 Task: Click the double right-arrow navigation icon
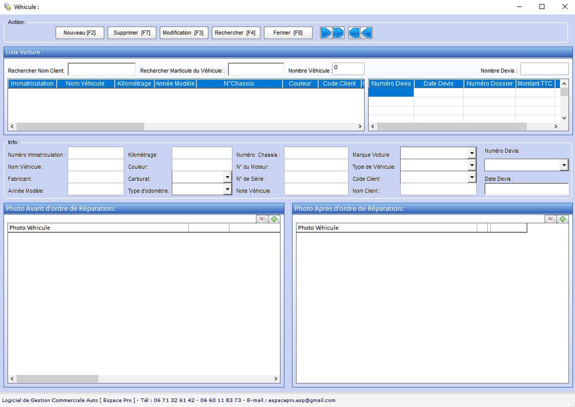(x=338, y=33)
